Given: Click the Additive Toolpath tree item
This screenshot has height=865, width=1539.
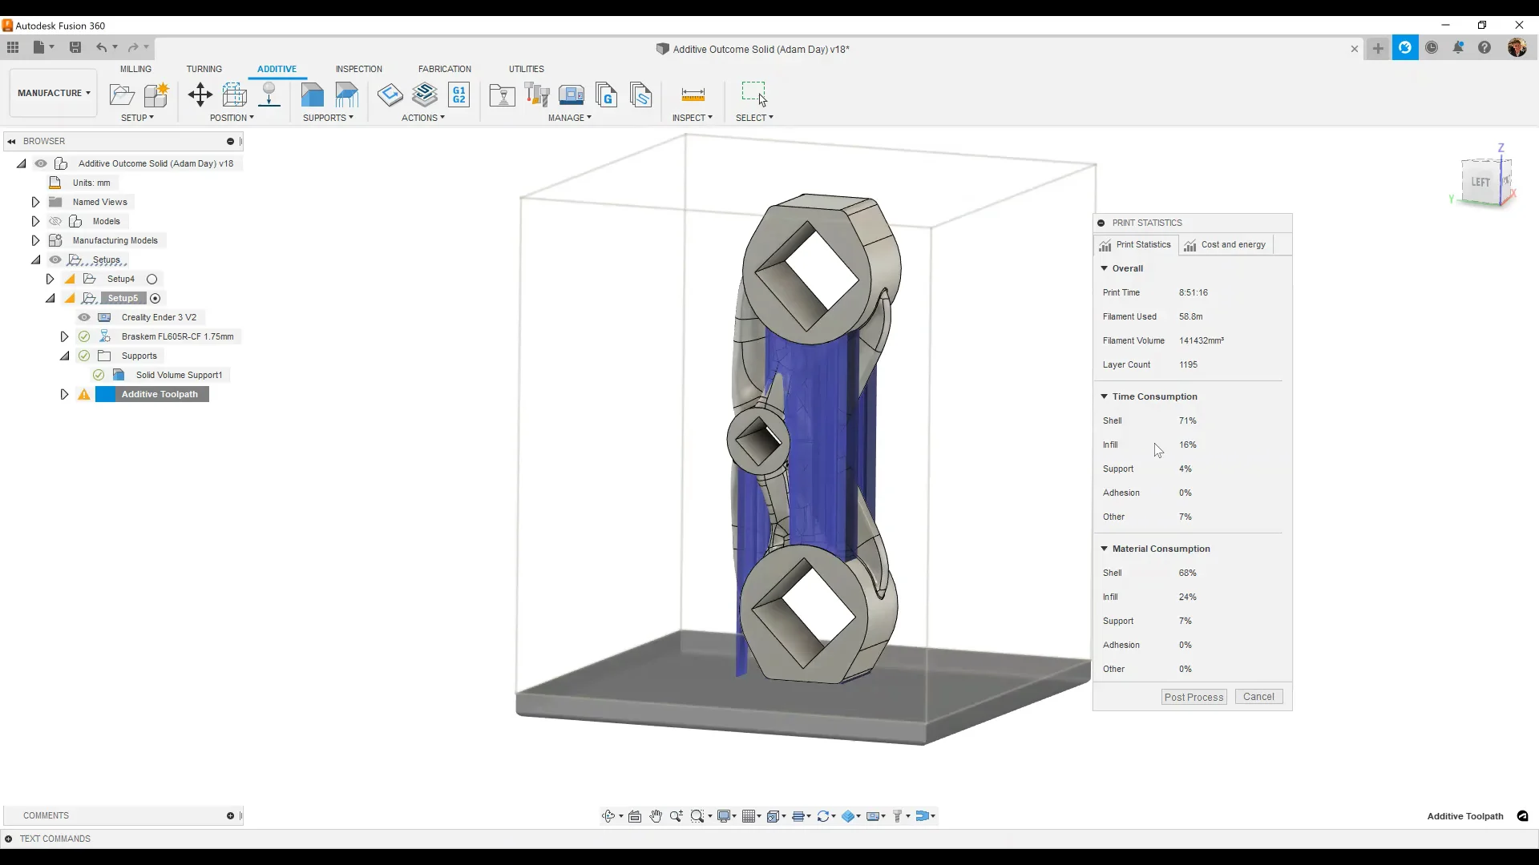Looking at the screenshot, I should (160, 394).
